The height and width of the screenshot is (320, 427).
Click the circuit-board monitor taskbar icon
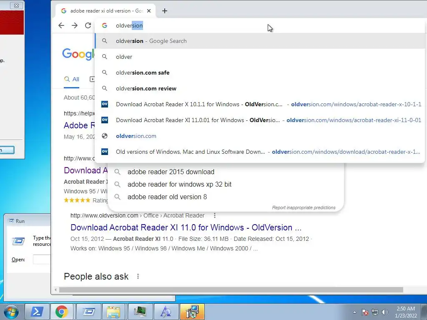pyautogui.click(x=140, y=312)
